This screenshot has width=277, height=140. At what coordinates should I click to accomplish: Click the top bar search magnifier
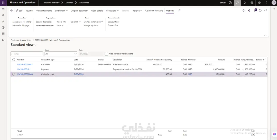pyautogui.click(x=237, y=3)
